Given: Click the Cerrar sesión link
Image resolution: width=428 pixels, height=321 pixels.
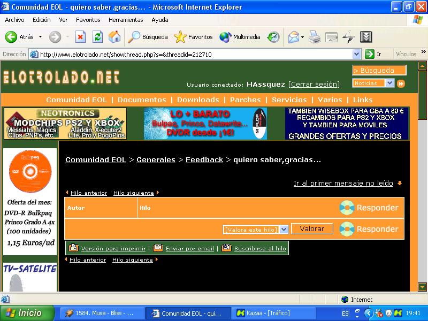Looking at the screenshot, I should tap(314, 85).
